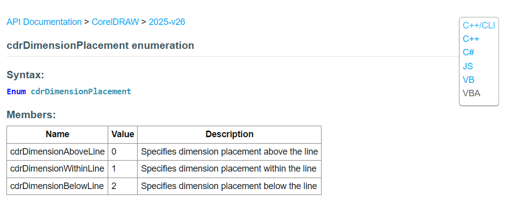Viewport: 507px width, 199px height.
Task: Go to the CorelDRAW breadcrumb link
Action: click(x=116, y=22)
